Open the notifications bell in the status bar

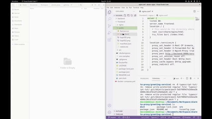[198, 117]
